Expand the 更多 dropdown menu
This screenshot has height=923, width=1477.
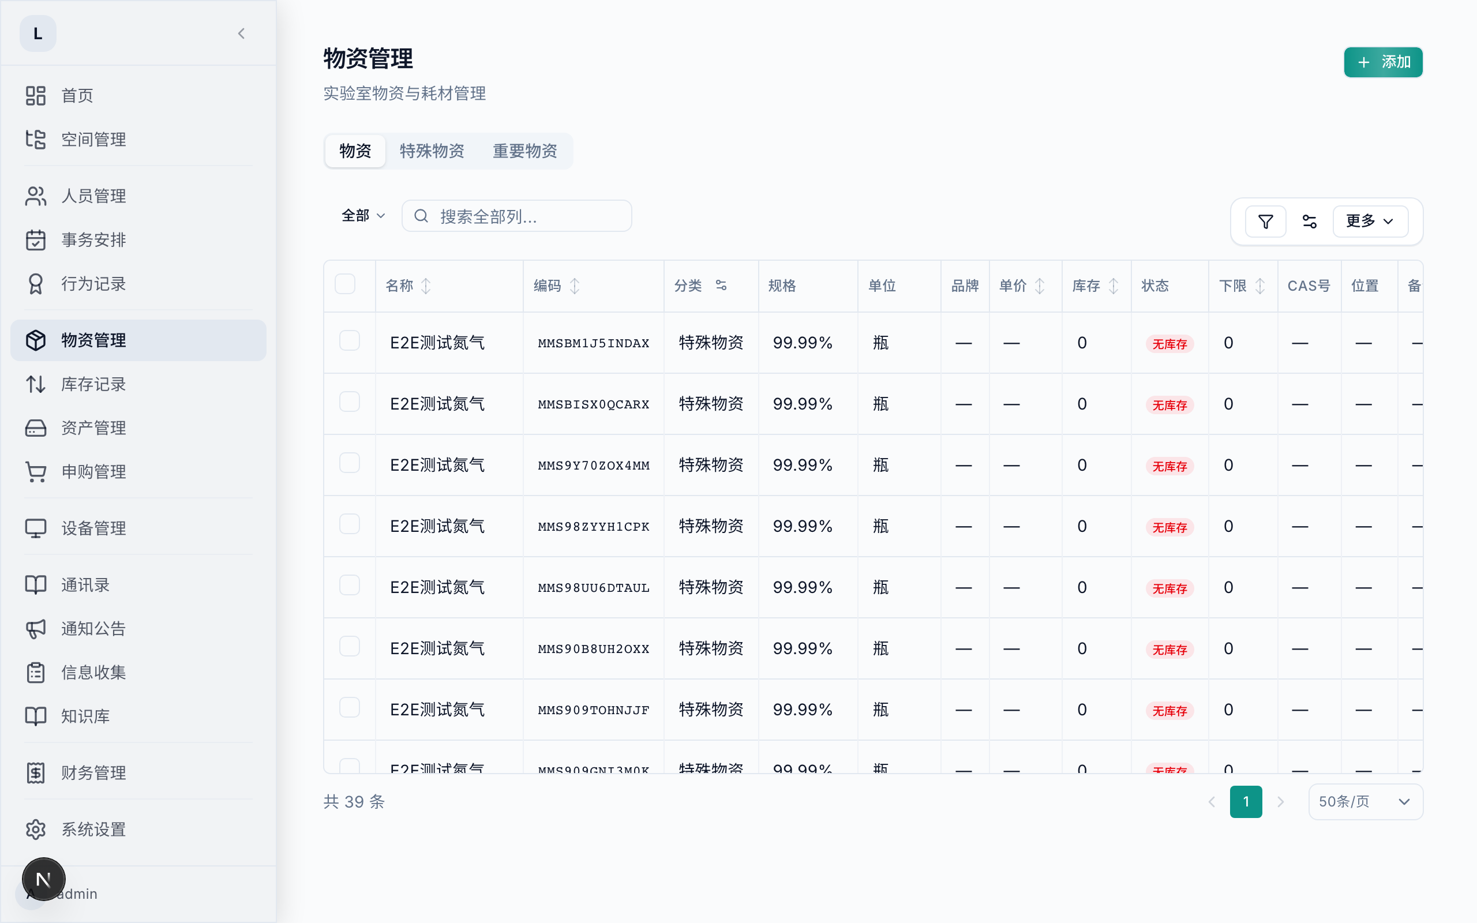[1370, 221]
